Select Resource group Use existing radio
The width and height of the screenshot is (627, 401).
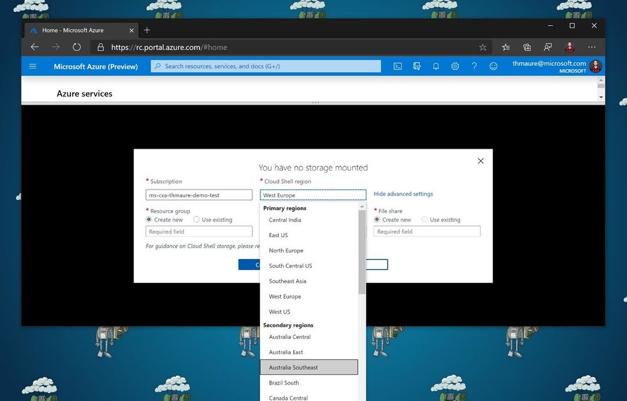click(196, 220)
